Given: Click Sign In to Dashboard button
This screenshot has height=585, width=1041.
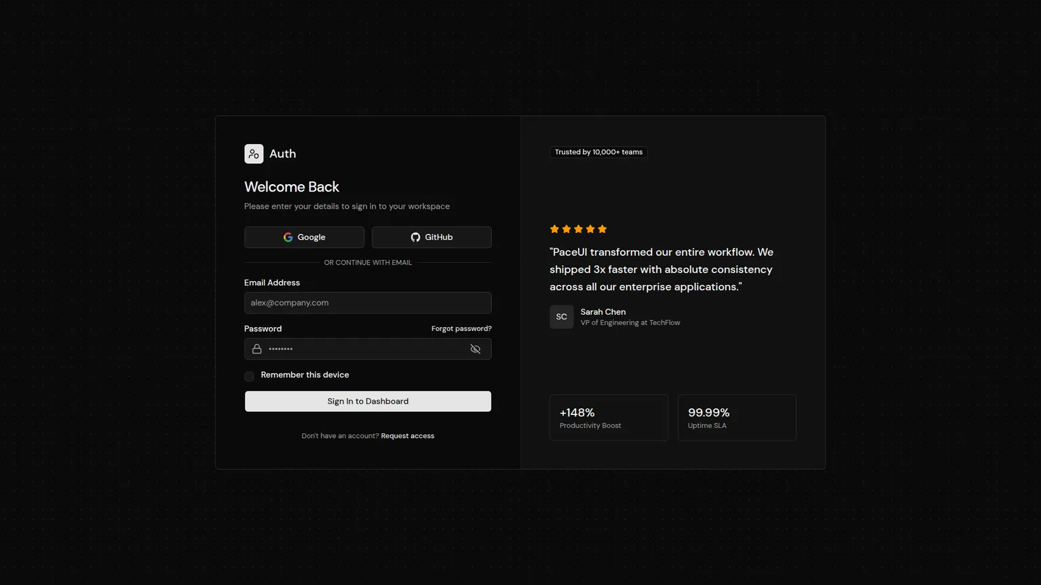Looking at the screenshot, I should (368, 401).
